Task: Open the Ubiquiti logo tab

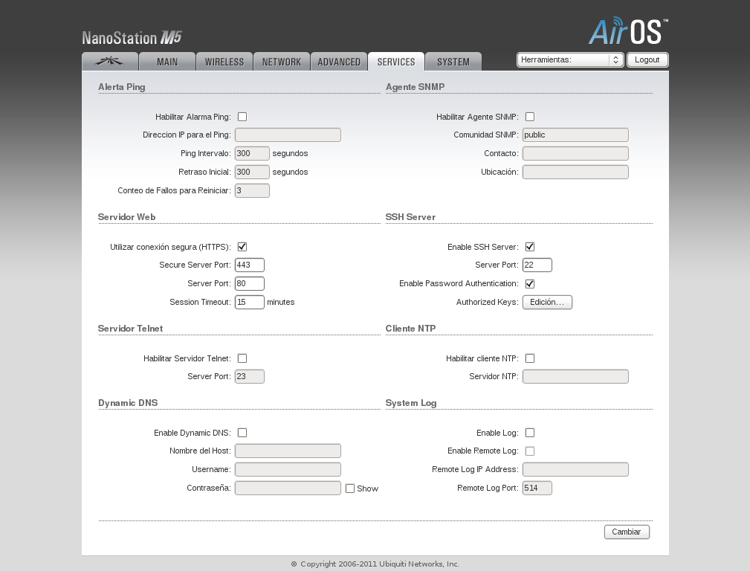Action: pos(110,62)
